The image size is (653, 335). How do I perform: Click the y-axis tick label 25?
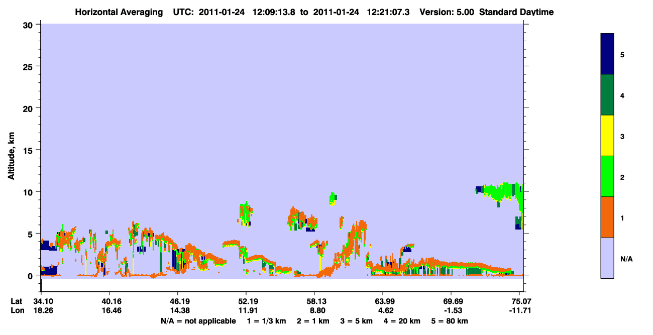click(29, 66)
